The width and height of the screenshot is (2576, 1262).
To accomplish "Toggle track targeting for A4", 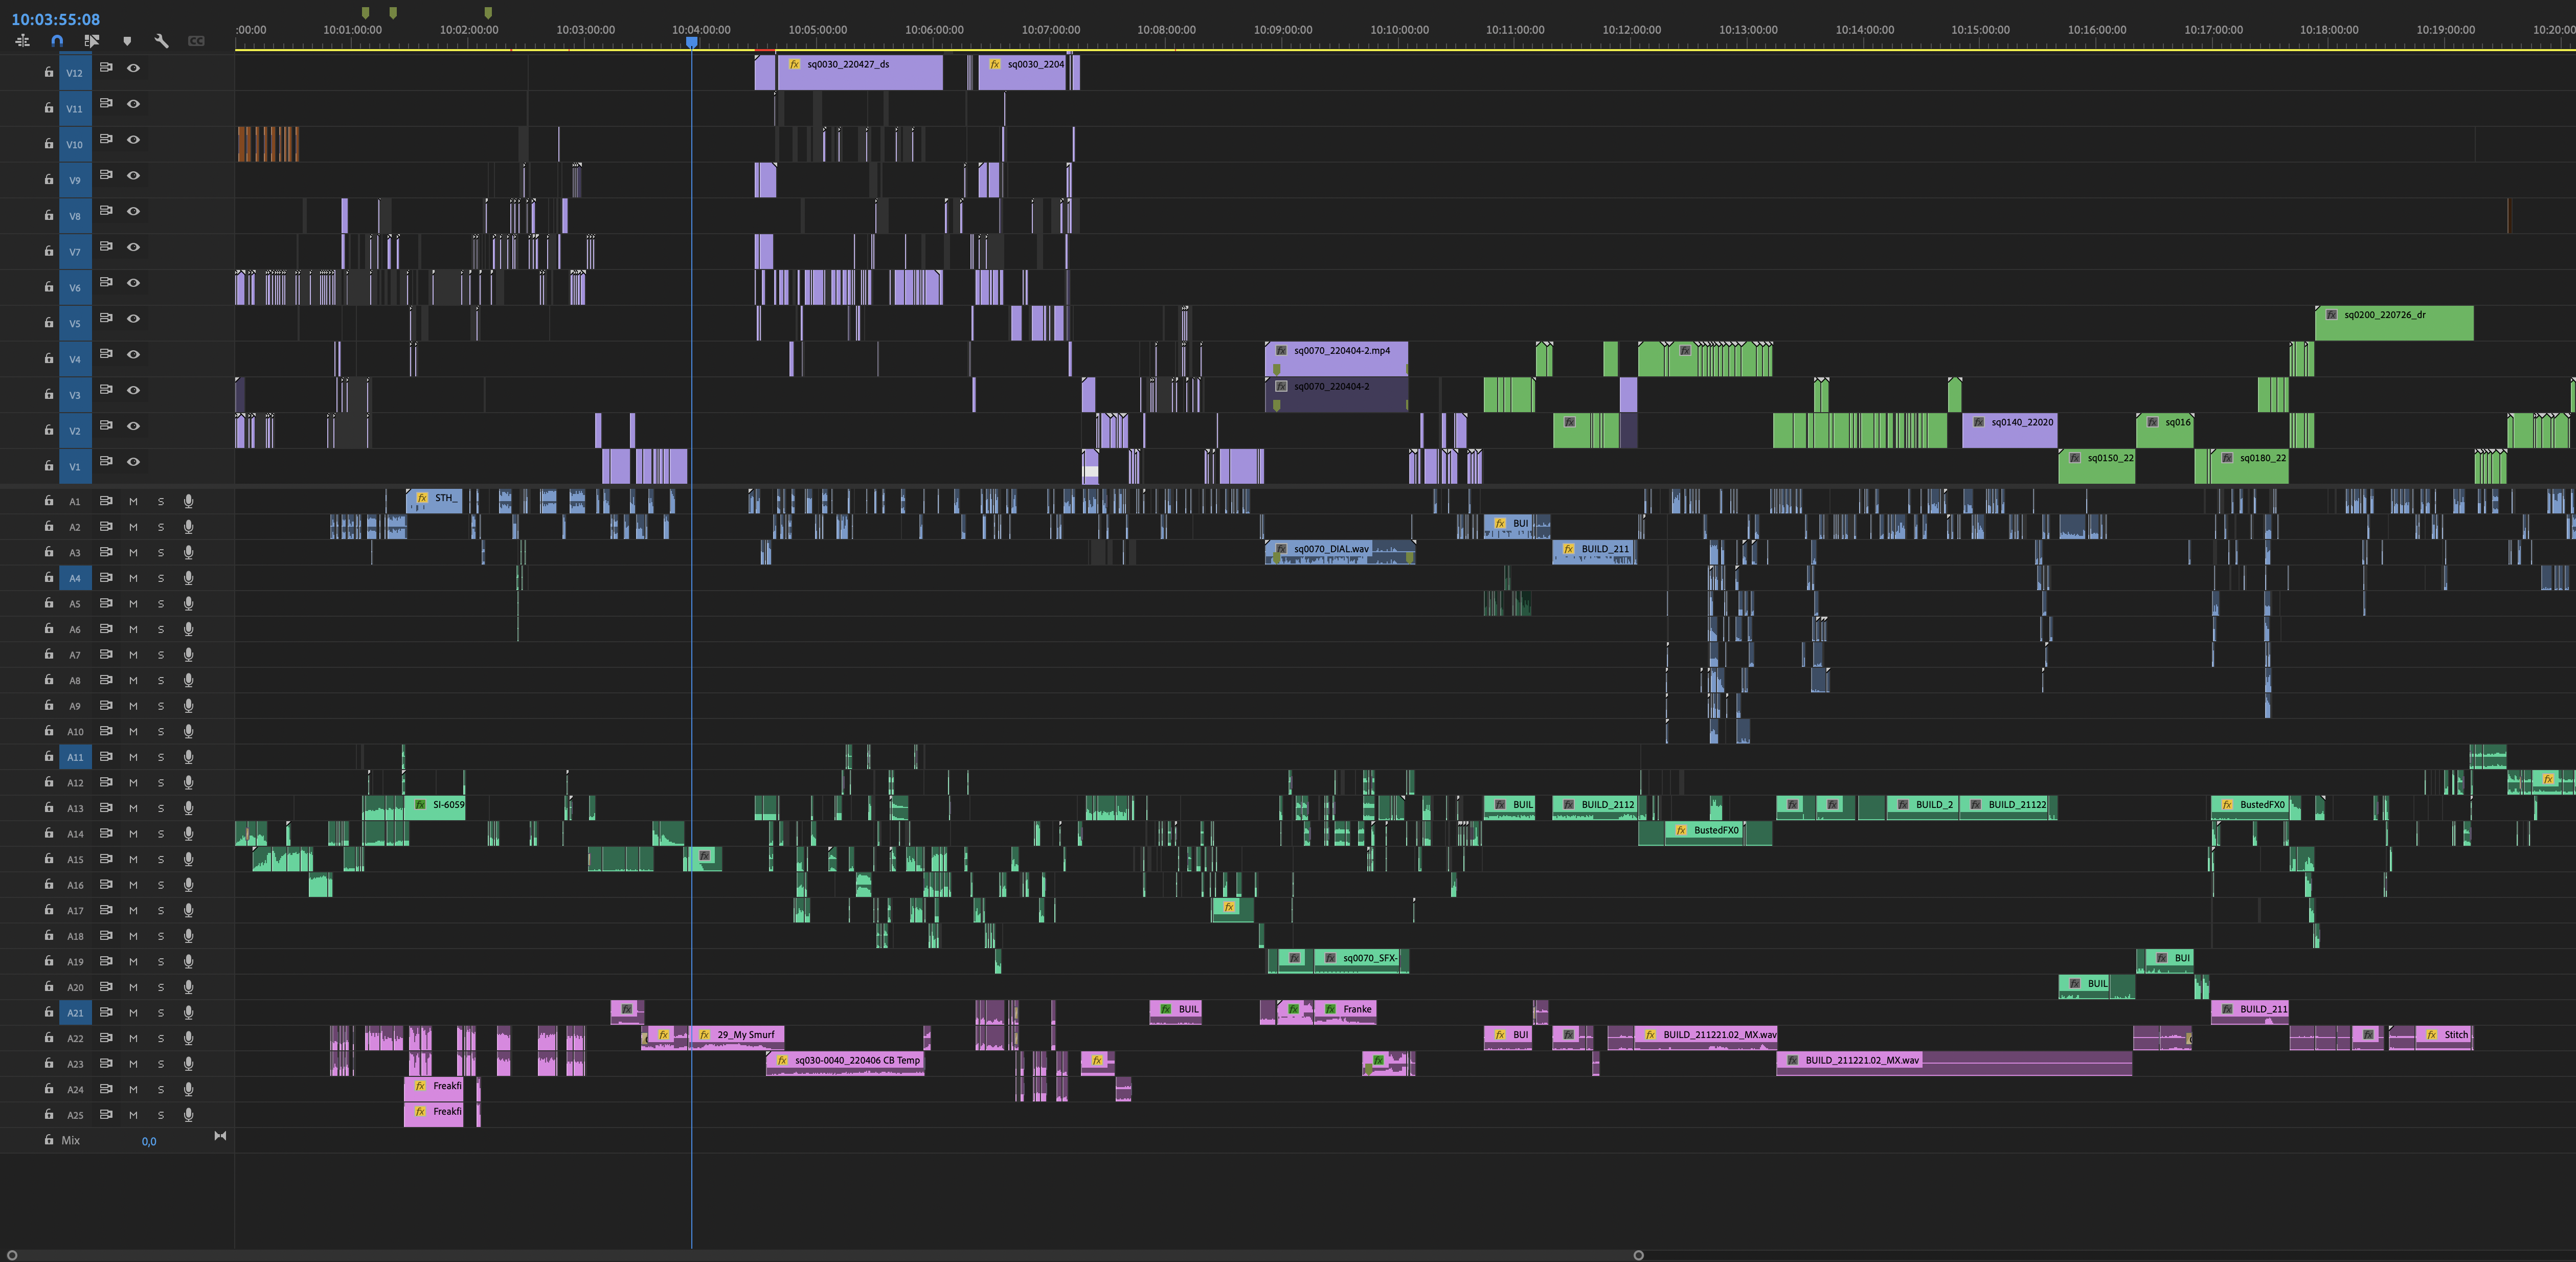I will coord(75,578).
